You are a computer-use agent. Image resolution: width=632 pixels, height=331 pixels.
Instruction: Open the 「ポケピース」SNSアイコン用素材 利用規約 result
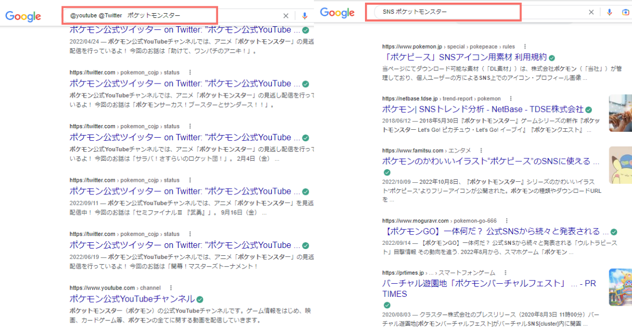[464, 57]
